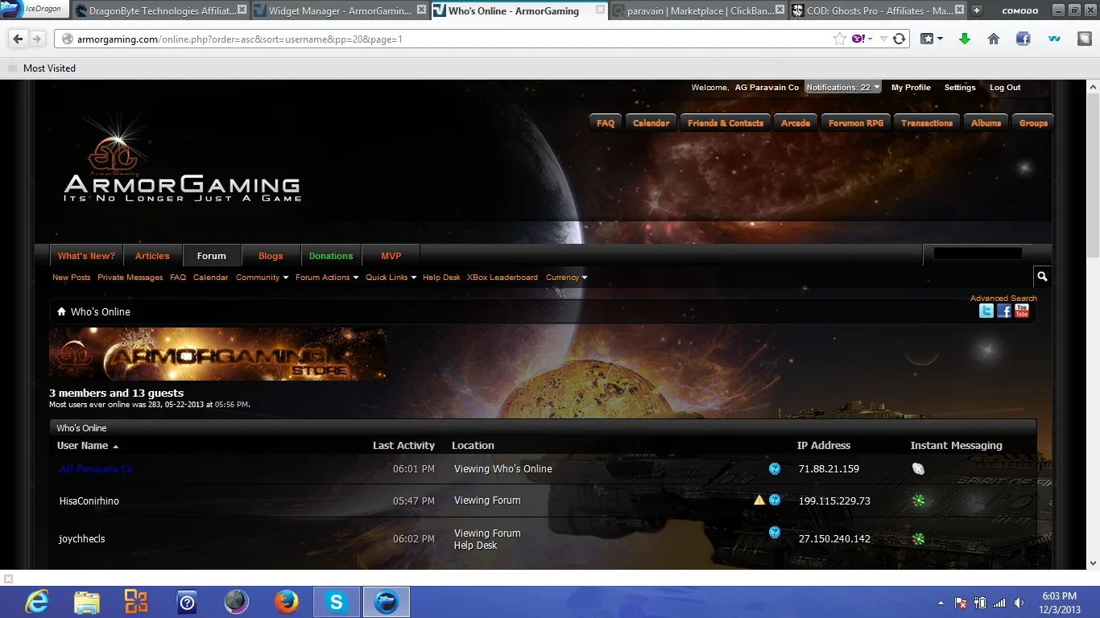Expand the Notifications: 22 dropdown
Image resolution: width=1100 pixels, height=618 pixels.
click(842, 87)
